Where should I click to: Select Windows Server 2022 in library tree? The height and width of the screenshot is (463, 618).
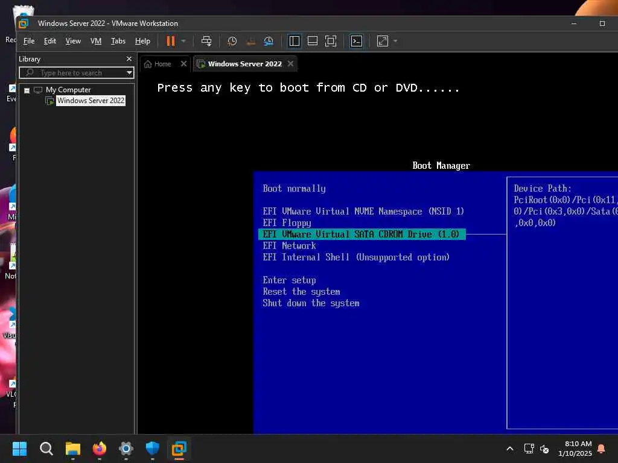(x=91, y=101)
